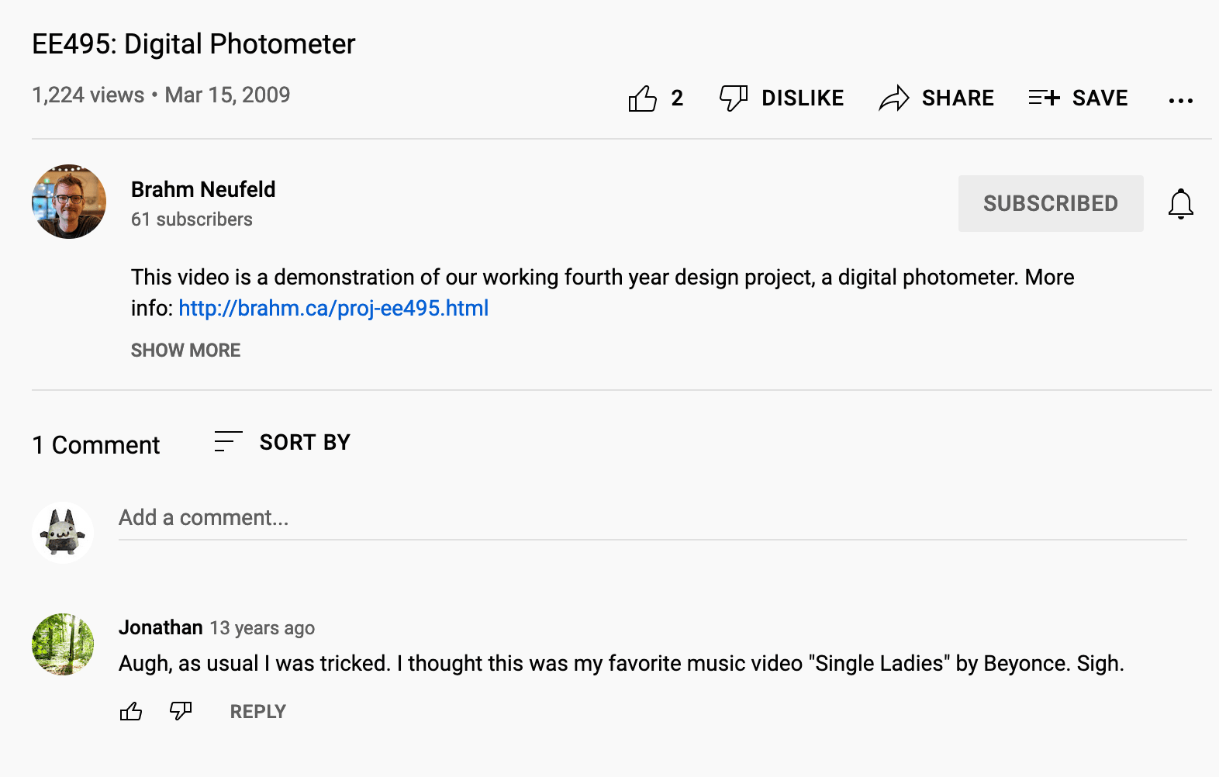The image size is (1219, 777).
Task: Open the three-dot more actions menu
Action: click(1180, 100)
